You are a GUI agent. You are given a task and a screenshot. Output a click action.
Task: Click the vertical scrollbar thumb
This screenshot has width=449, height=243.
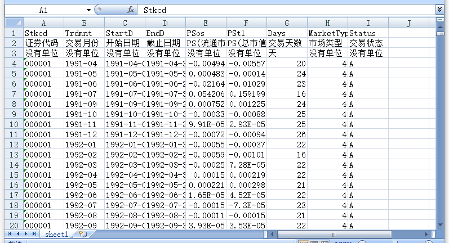coord(440,33)
